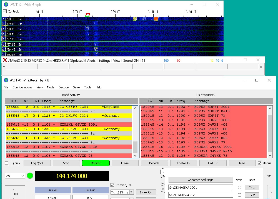Screen dimensions: 278x199
Task: Toggle the Menus checkbox
Action: [259, 163]
